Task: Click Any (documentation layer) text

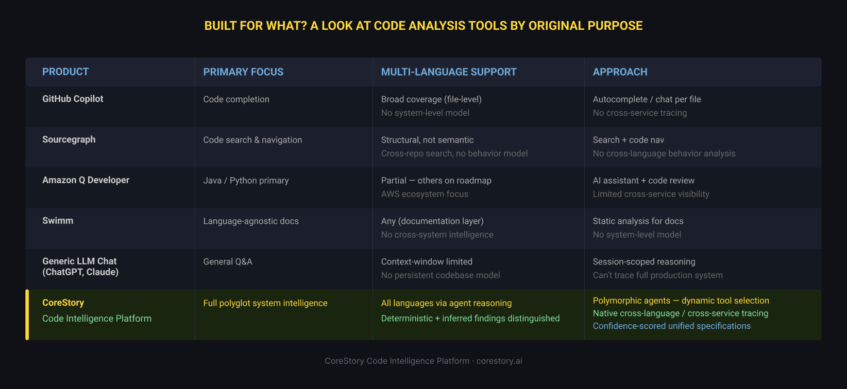Action: (432, 221)
